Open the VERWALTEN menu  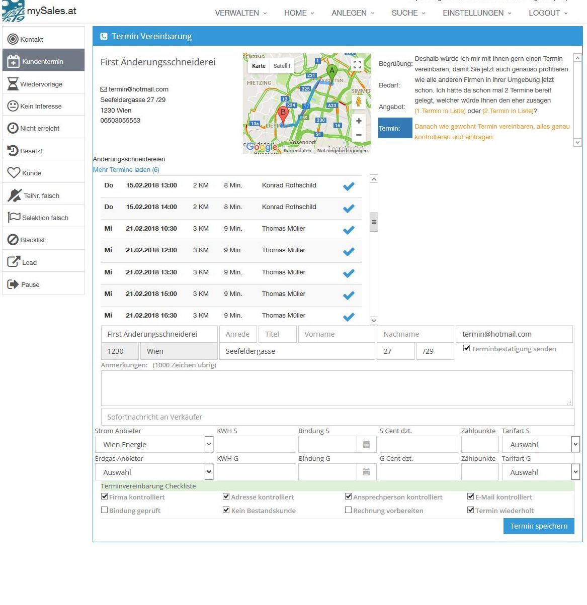pos(241,13)
